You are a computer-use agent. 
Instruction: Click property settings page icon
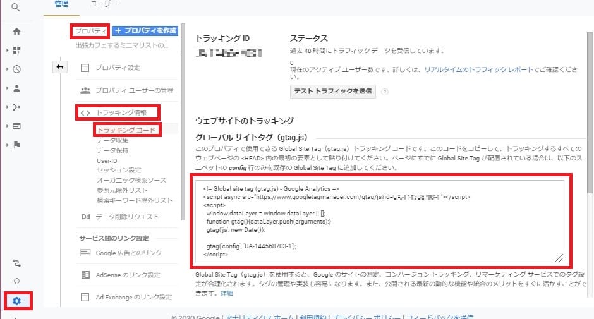coord(85,68)
